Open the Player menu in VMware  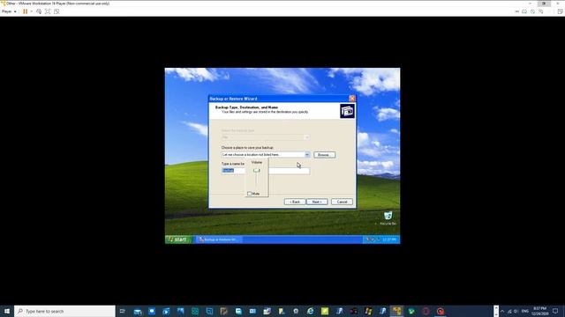point(9,11)
